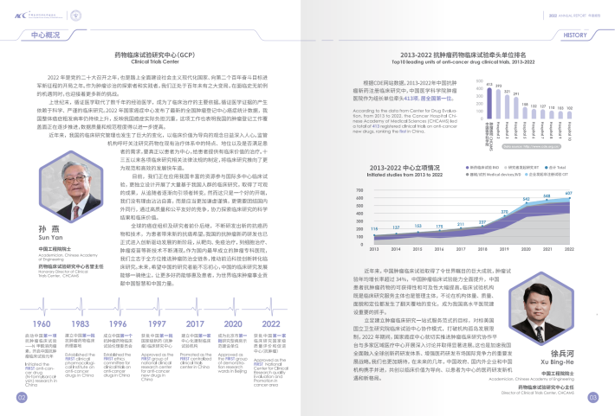Click the 1996 timeline year
The image size is (615, 416).
pos(118,324)
